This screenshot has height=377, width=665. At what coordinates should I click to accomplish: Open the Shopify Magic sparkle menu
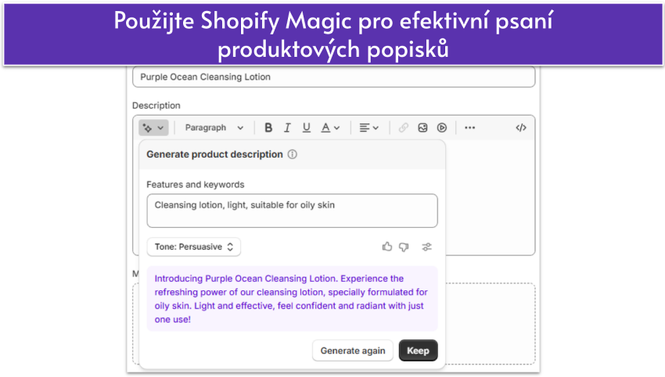pos(153,128)
